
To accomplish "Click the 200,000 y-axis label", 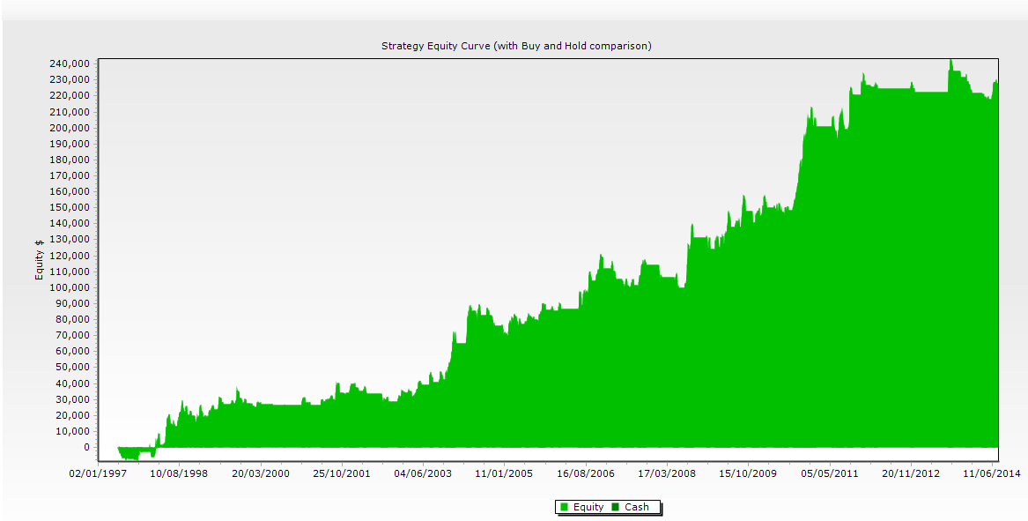I will pos(70,128).
